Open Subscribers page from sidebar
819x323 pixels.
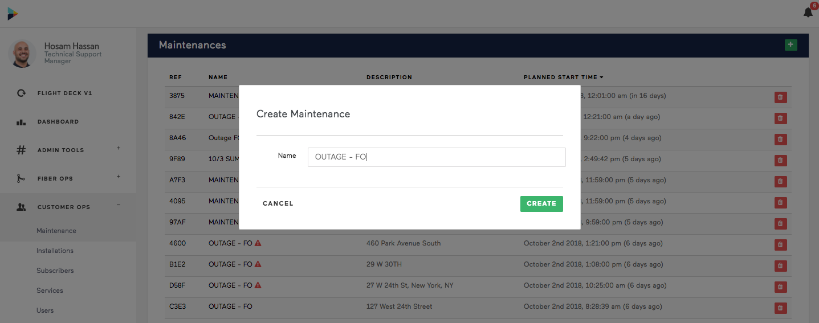pyautogui.click(x=55, y=271)
